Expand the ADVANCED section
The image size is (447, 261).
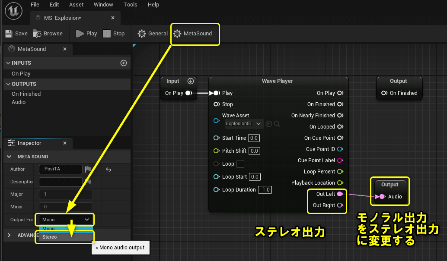9,235
